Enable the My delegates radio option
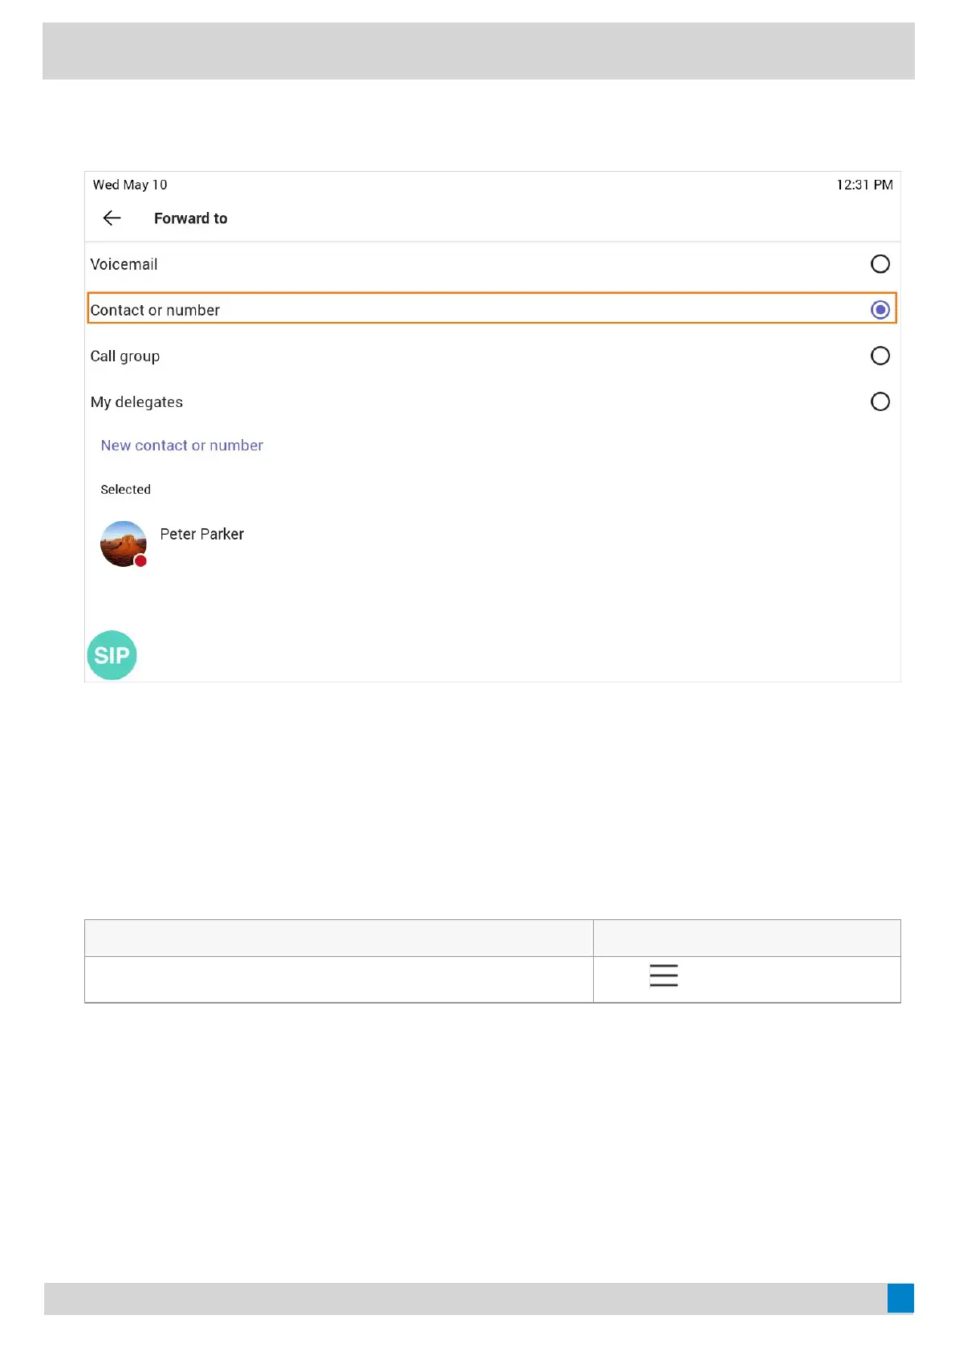The width and height of the screenshot is (955, 1352). [x=880, y=401]
